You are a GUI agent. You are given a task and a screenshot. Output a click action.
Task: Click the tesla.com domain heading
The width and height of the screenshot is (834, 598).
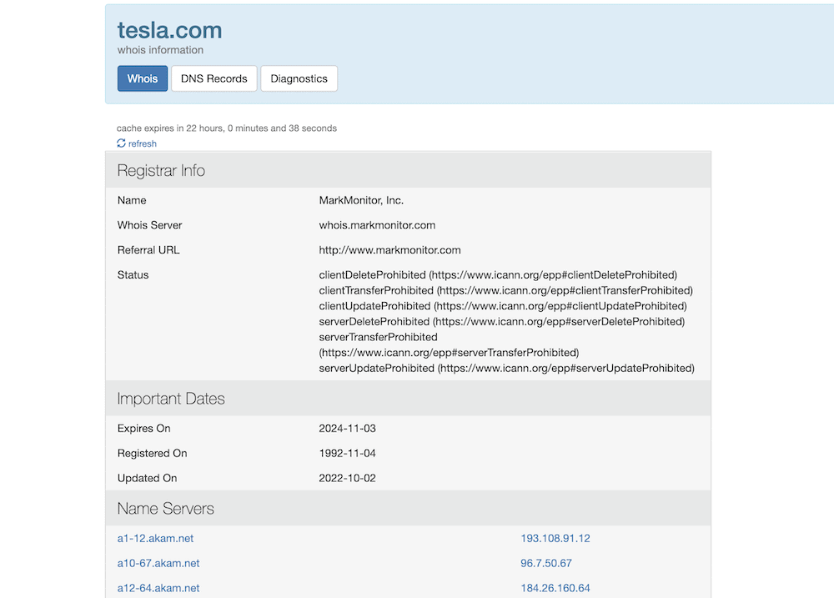(169, 30)
